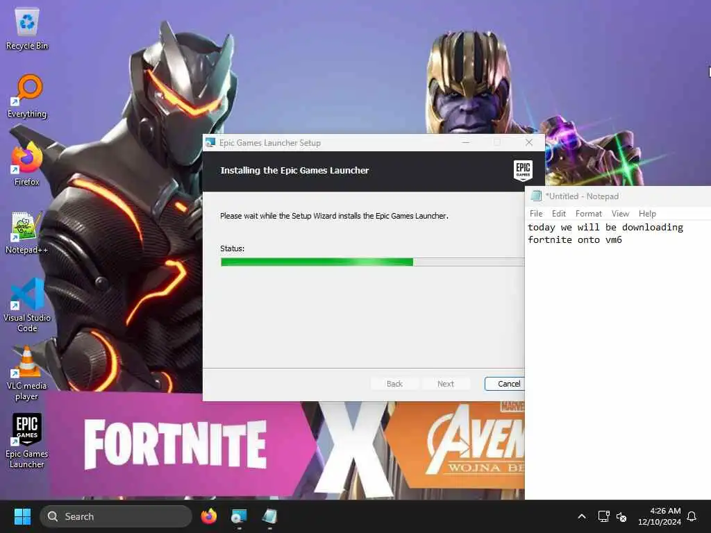Select the Firefox desktop shortcut
Viewport: 711px width, 533px height.
(27, 164)
